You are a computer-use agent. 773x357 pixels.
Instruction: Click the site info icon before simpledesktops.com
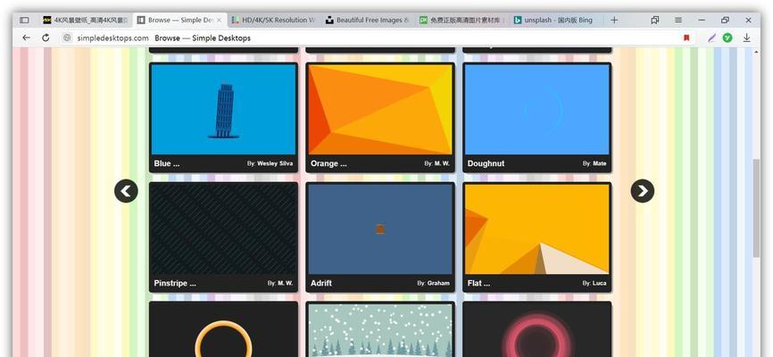(68, 38)
